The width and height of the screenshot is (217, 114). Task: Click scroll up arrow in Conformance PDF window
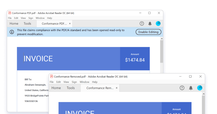click(161, 39)
